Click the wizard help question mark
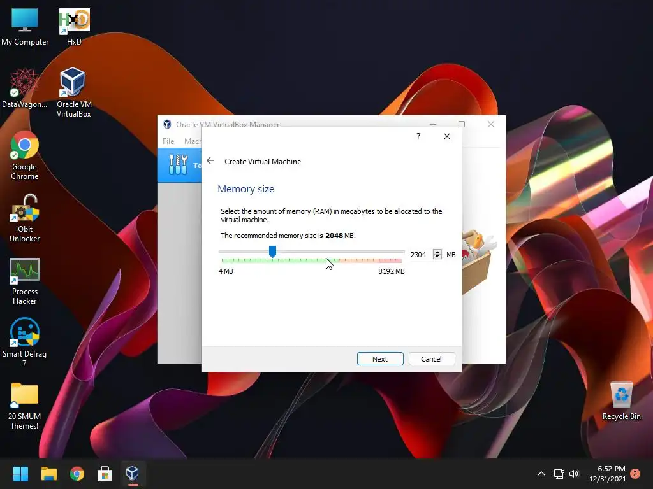653x489 pixels. 418,136
